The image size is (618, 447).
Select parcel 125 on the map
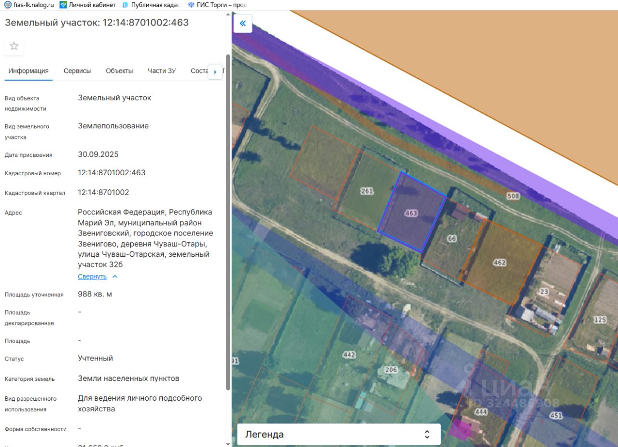(x=600, y=320)
